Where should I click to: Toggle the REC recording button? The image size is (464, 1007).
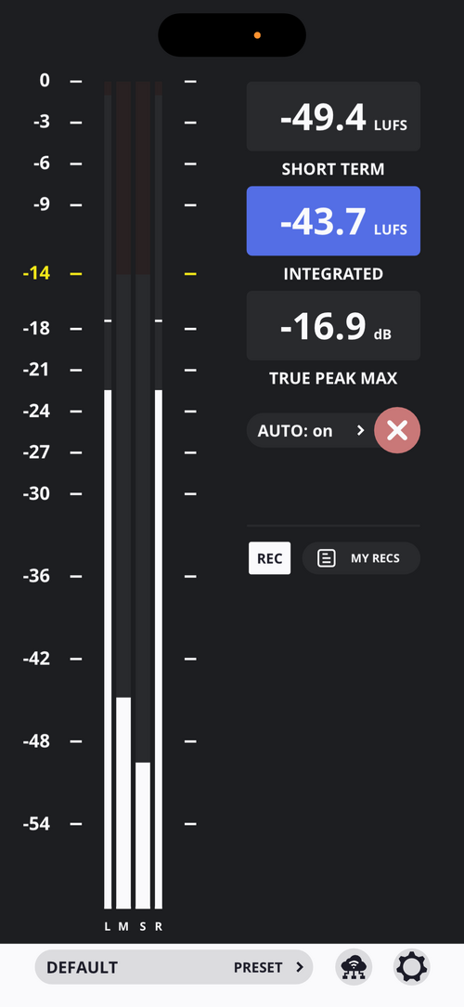click(x=269, y=558)
